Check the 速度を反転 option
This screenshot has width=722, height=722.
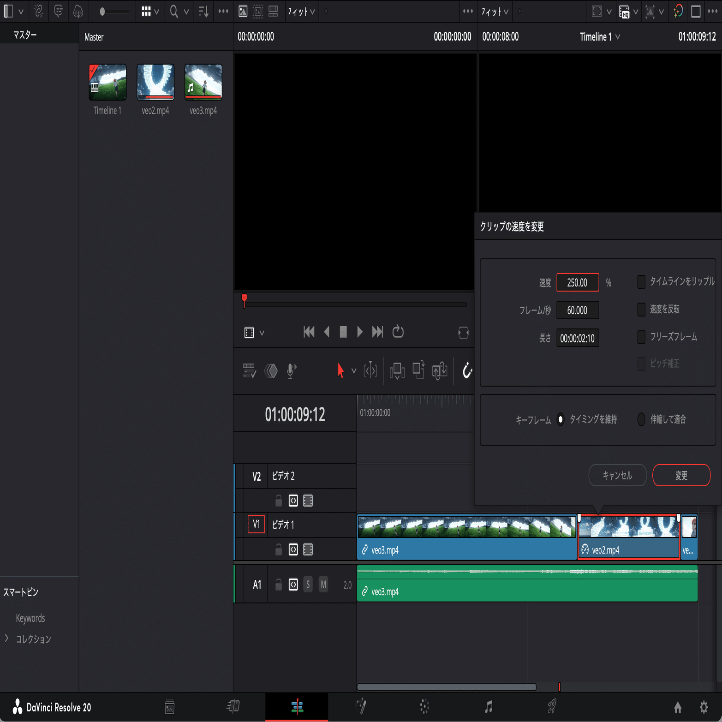pyautogui.click(x=641, y=310)
